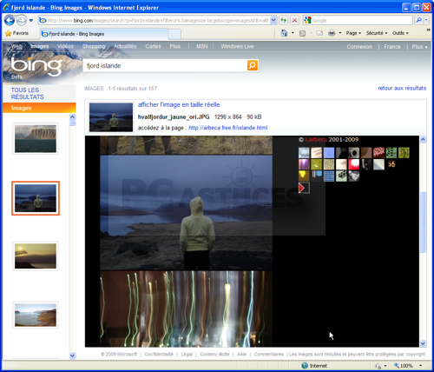Open the orange '55' gallery tile

(391, 164)
